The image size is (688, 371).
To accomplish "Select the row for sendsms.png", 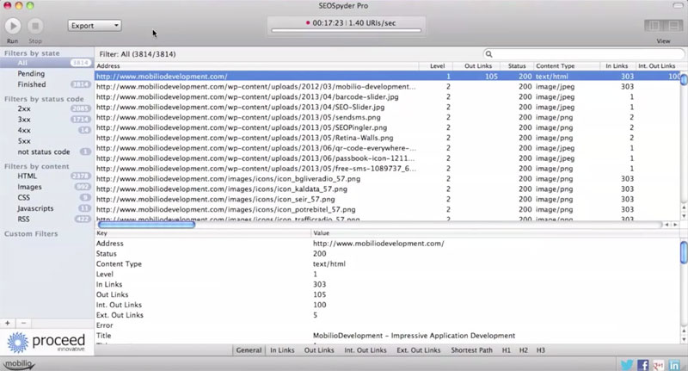I will tap(388, 117).
